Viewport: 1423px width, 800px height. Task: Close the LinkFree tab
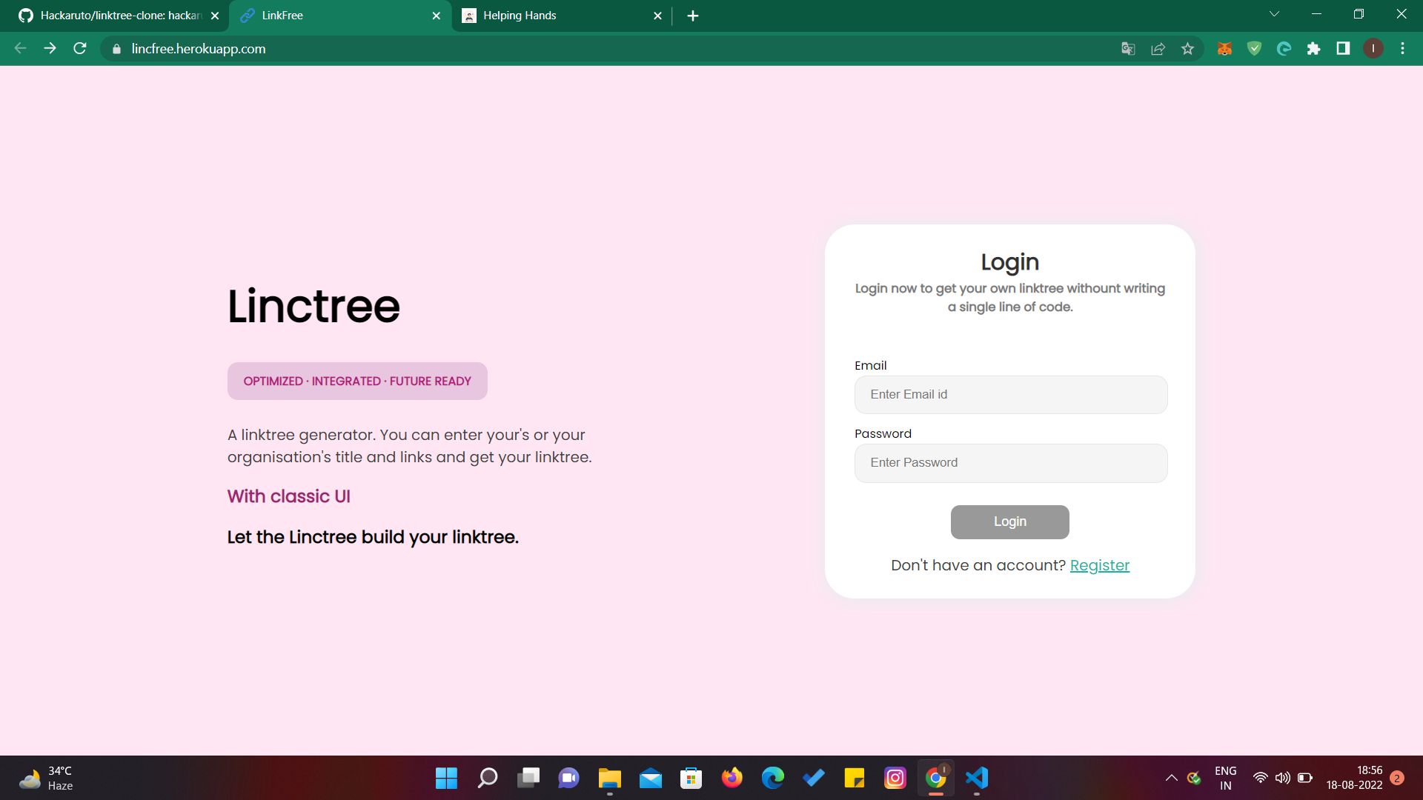coord(436,16)
